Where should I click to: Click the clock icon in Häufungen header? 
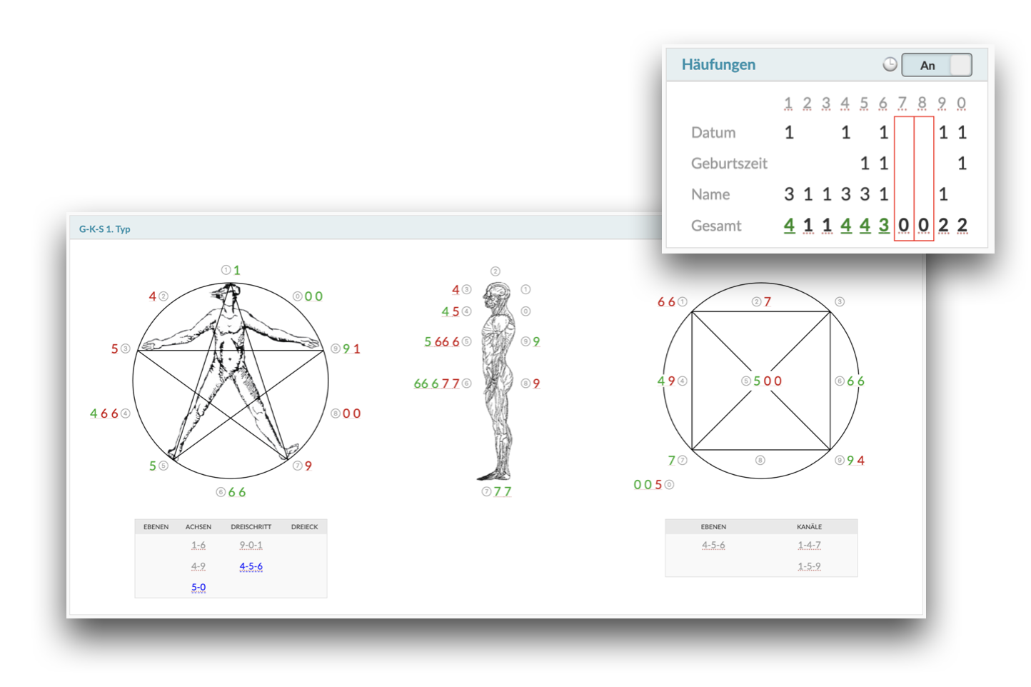coord(890,64)
